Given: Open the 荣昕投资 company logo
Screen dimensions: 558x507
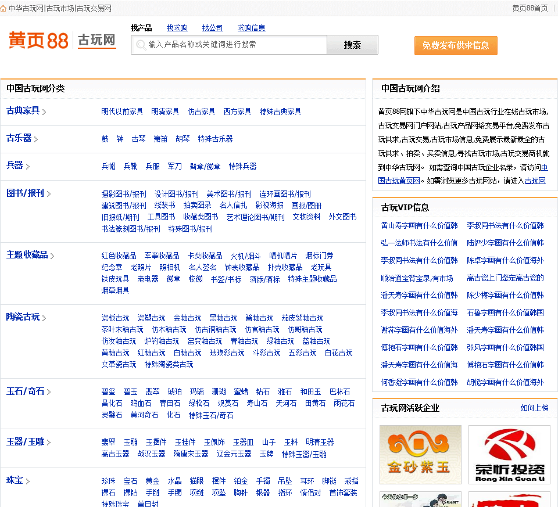Looking at the screenshot, I should pyautogui.click(x=510, y=454).
